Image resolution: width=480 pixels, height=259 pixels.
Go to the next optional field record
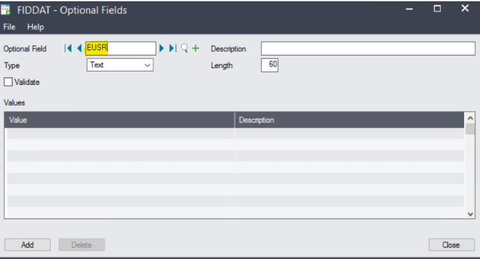tap(162, 49)
